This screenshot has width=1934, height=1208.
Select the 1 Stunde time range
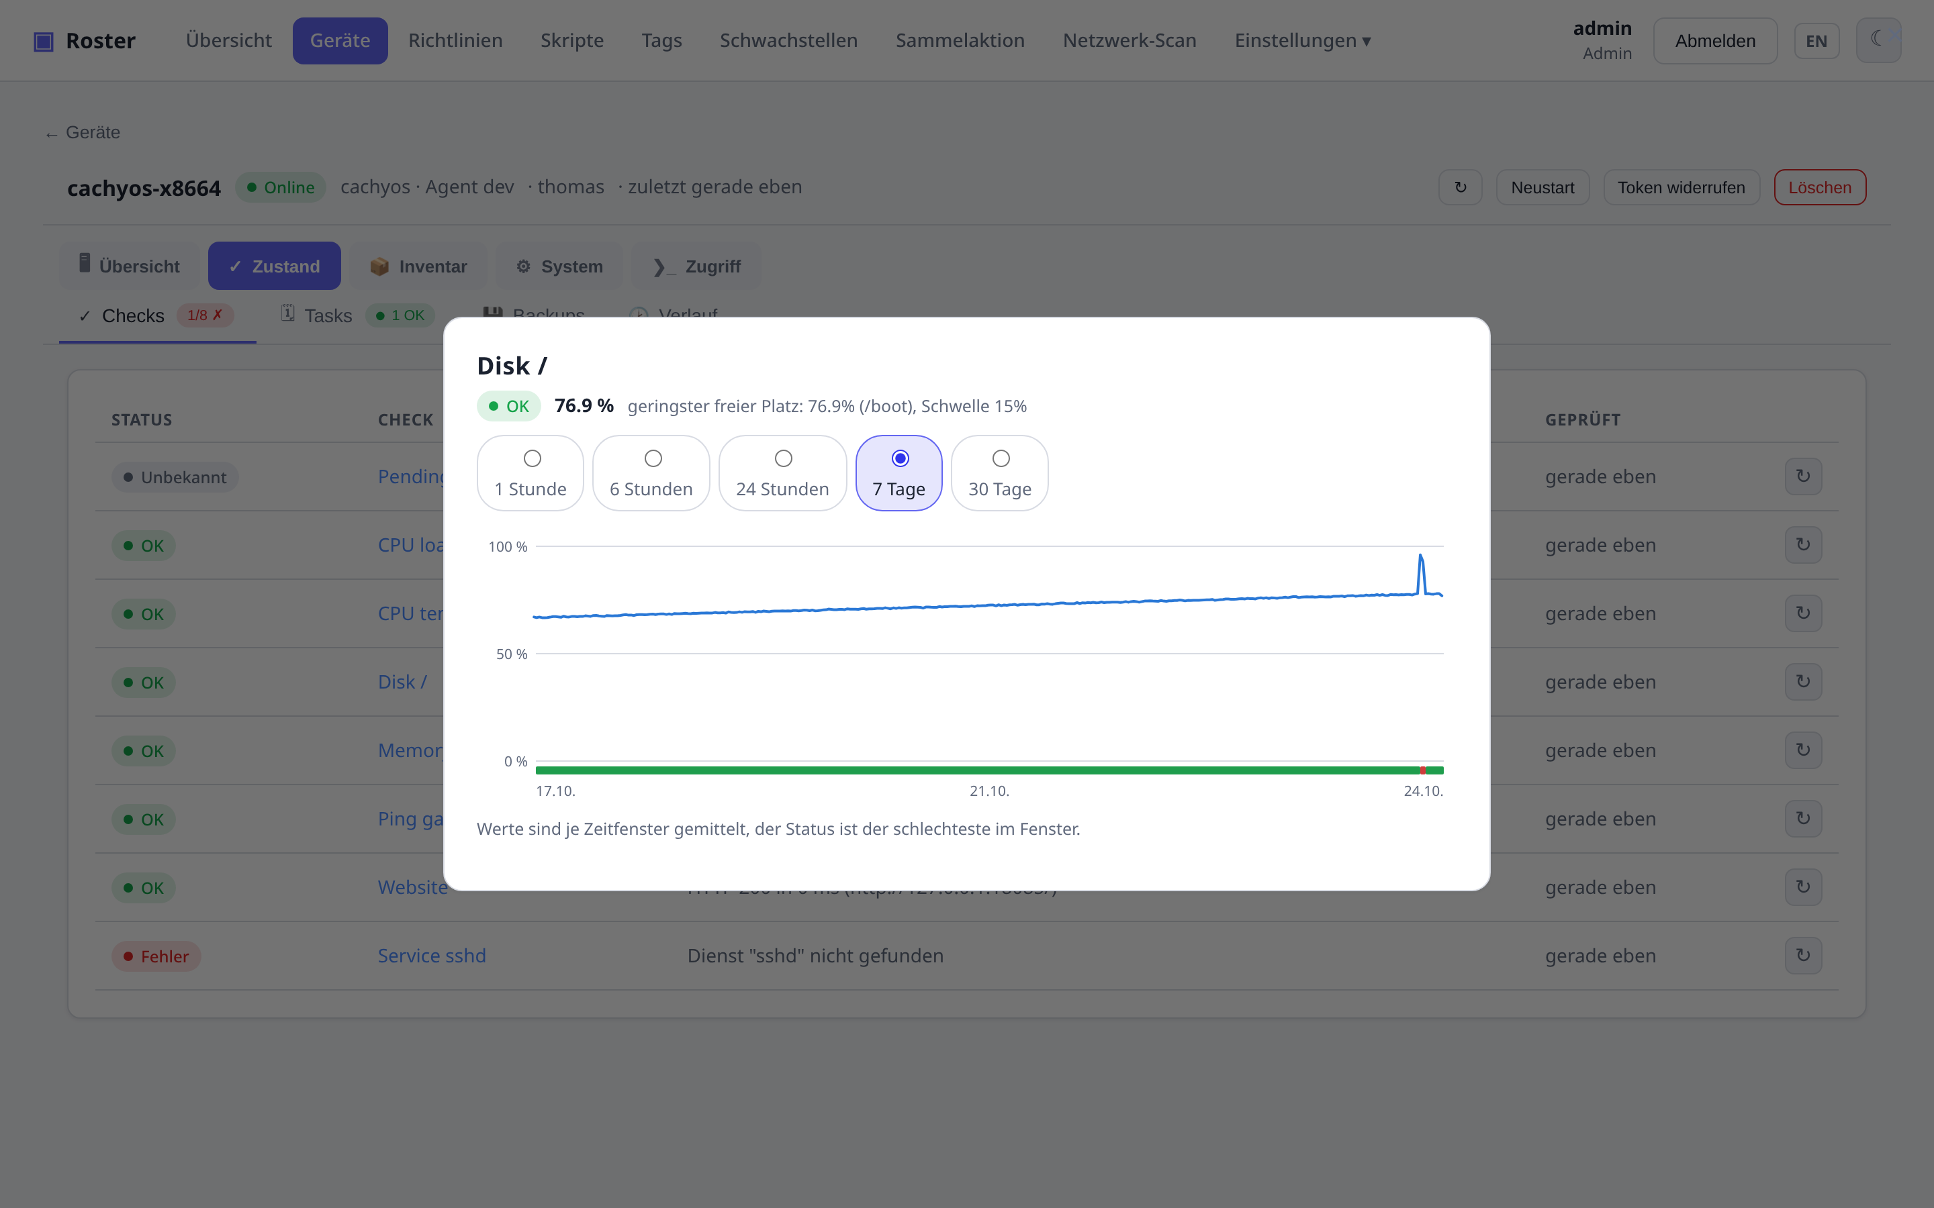pyautogui.click(x=531, y=473)
